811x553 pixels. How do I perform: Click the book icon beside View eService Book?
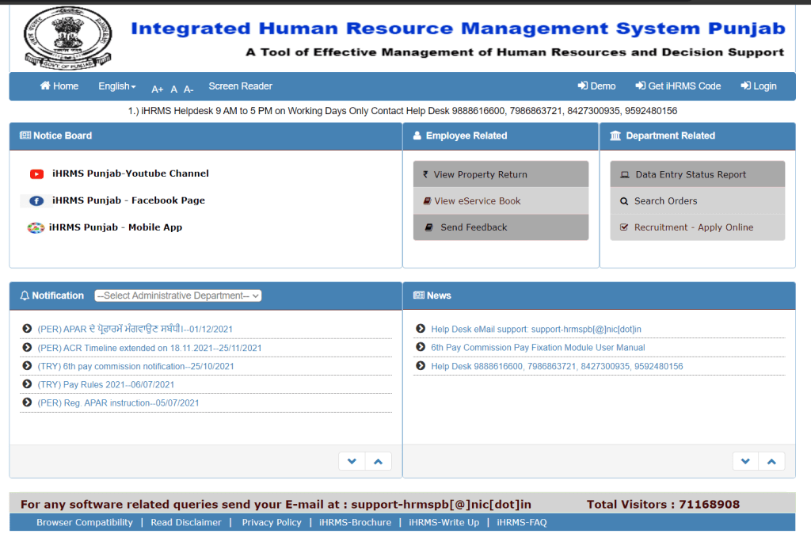pos(427,200)
